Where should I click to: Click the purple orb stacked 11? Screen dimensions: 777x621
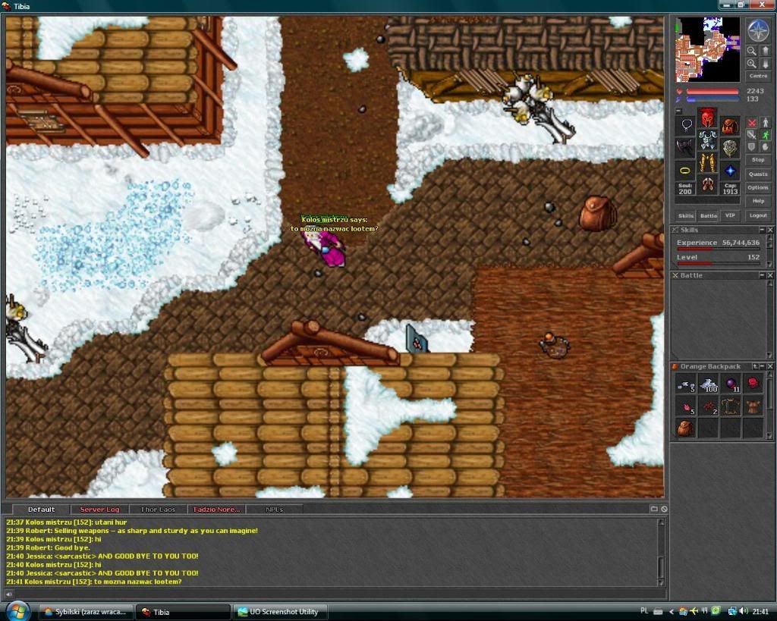click(x=731, y=384)
